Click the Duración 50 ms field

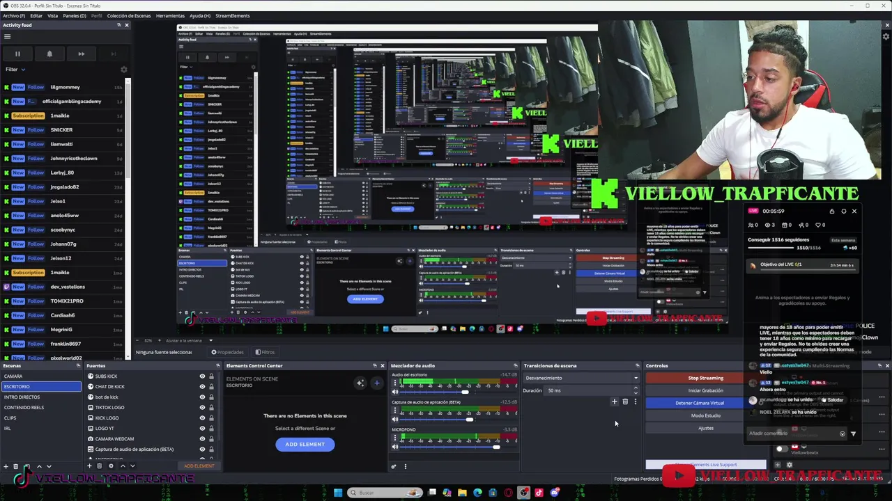592,390
